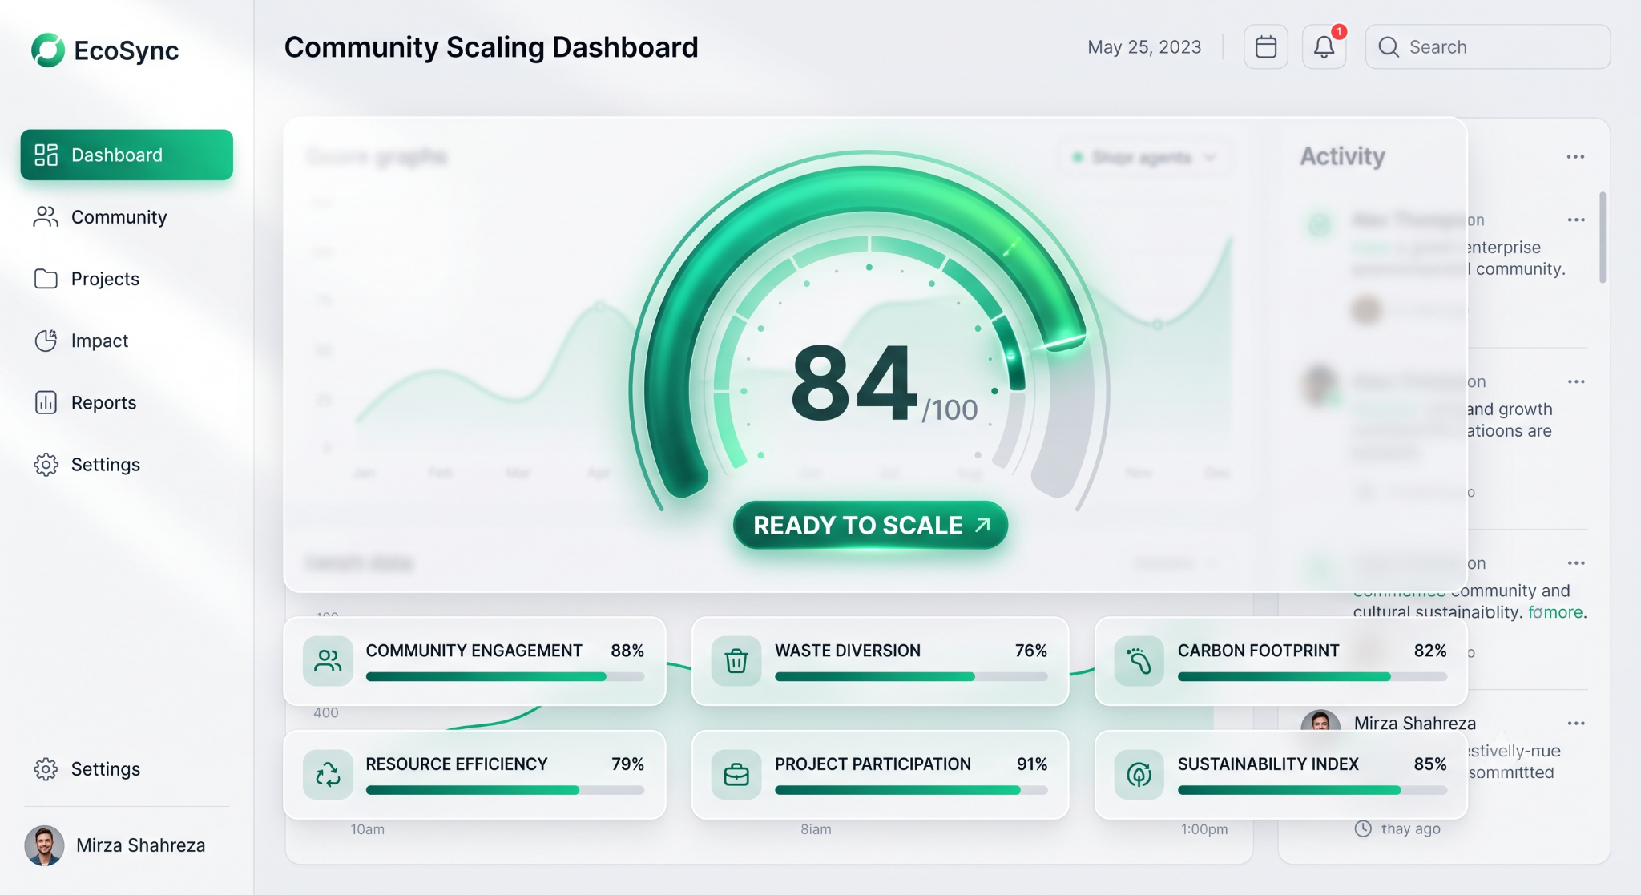Click the red notification badge
The width and height of the screenshot is (1641, 895).
pos(1339,31)
